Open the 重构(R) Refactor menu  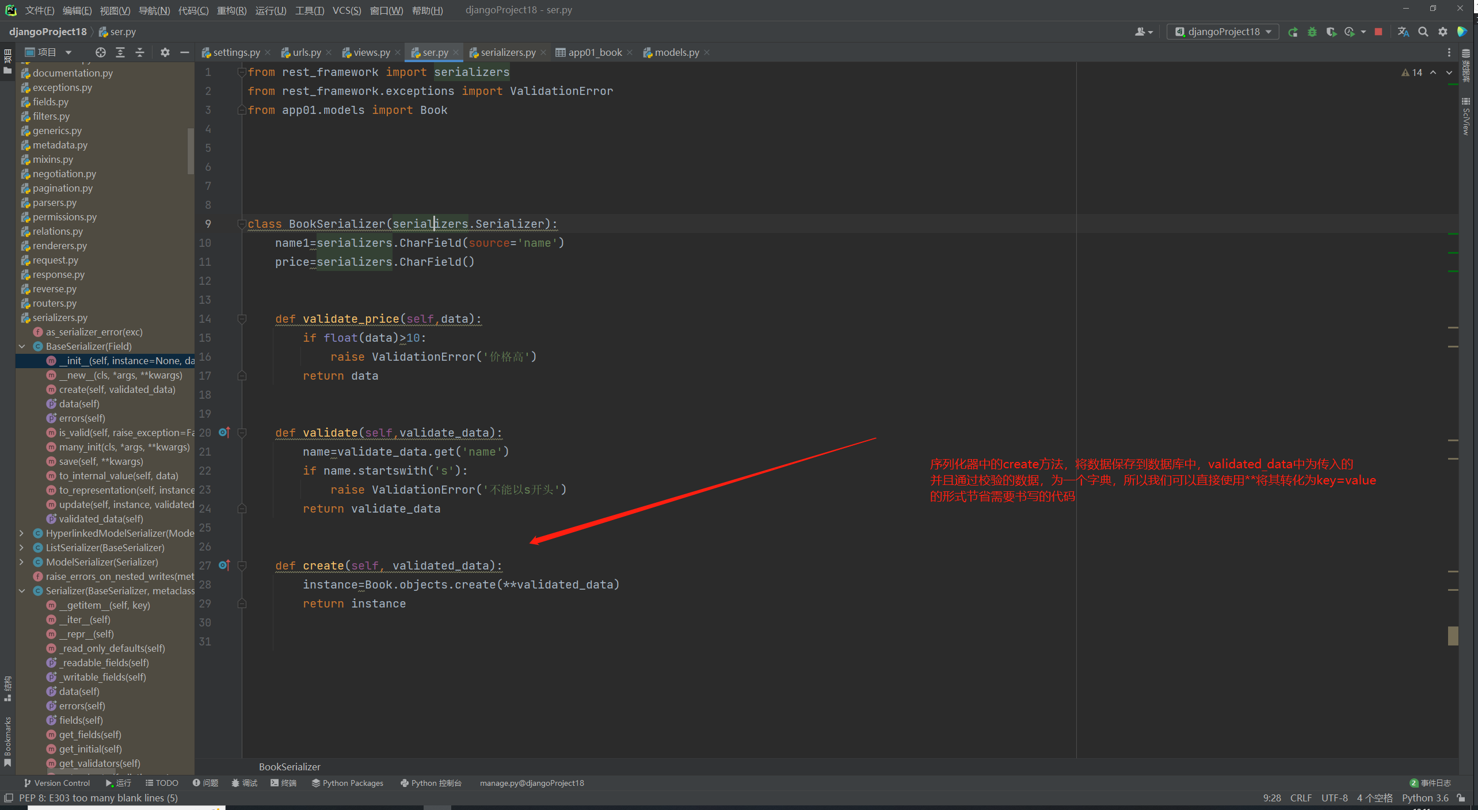tap(231, 10)
